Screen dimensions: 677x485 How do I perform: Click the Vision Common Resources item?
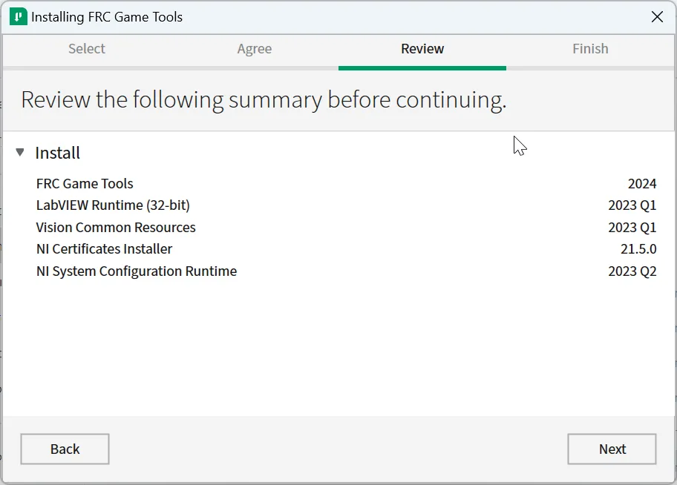tap(116, 228)
